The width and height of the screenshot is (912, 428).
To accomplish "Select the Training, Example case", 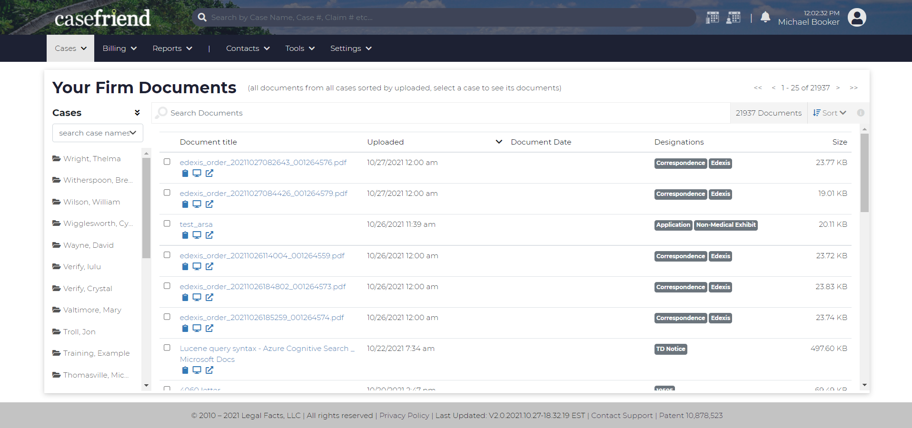I will click(x=97, y=353).
